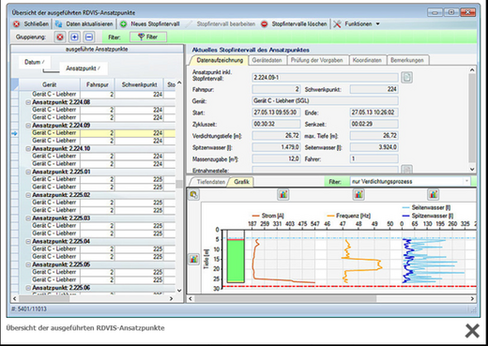
Task: Sort by the Gerät column header
Action: coord(49,84)
